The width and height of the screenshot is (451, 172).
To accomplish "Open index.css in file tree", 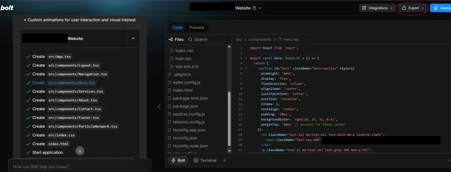I will pos(184,51).
